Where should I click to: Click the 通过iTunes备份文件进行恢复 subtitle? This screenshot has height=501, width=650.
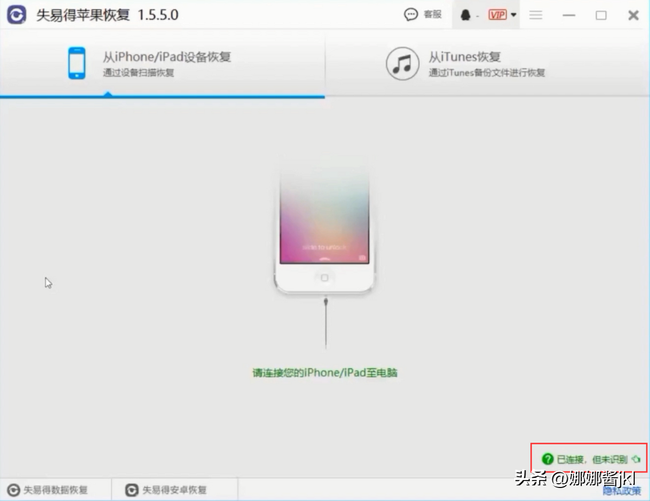click(x=487, y=72)
